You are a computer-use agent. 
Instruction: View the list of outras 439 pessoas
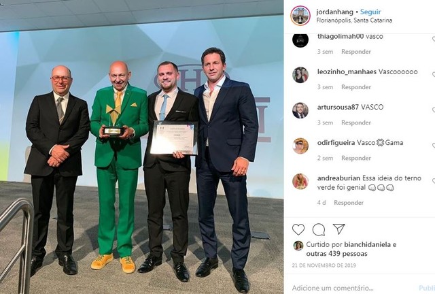337,254
